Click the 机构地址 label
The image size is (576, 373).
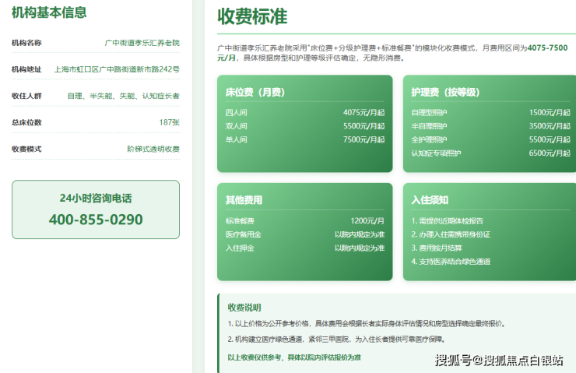(x=26, y=69)
